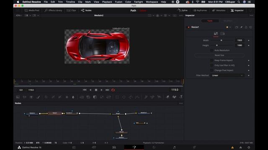
Task: Open the Resize1 Controls tab icon
Action: [216, 34]
